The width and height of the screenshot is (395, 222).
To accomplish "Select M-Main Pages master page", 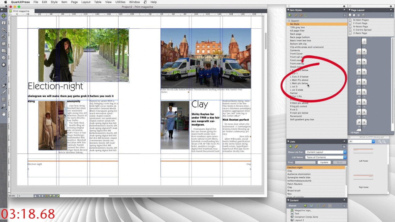I will [x=360, y=20].
